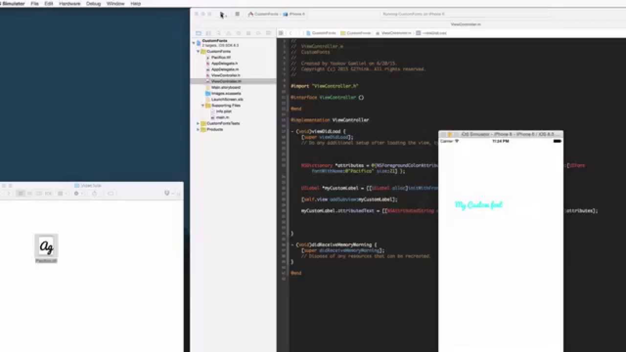Switch Finder to column view
Viewport: 626px width, 352px height.
[x=39, y=193]
